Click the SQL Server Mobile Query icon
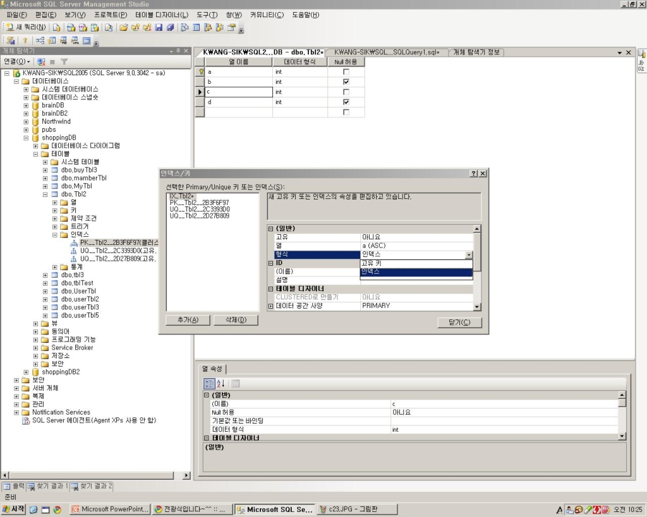This screenshot has height=517, width=647. coord(109,28)
